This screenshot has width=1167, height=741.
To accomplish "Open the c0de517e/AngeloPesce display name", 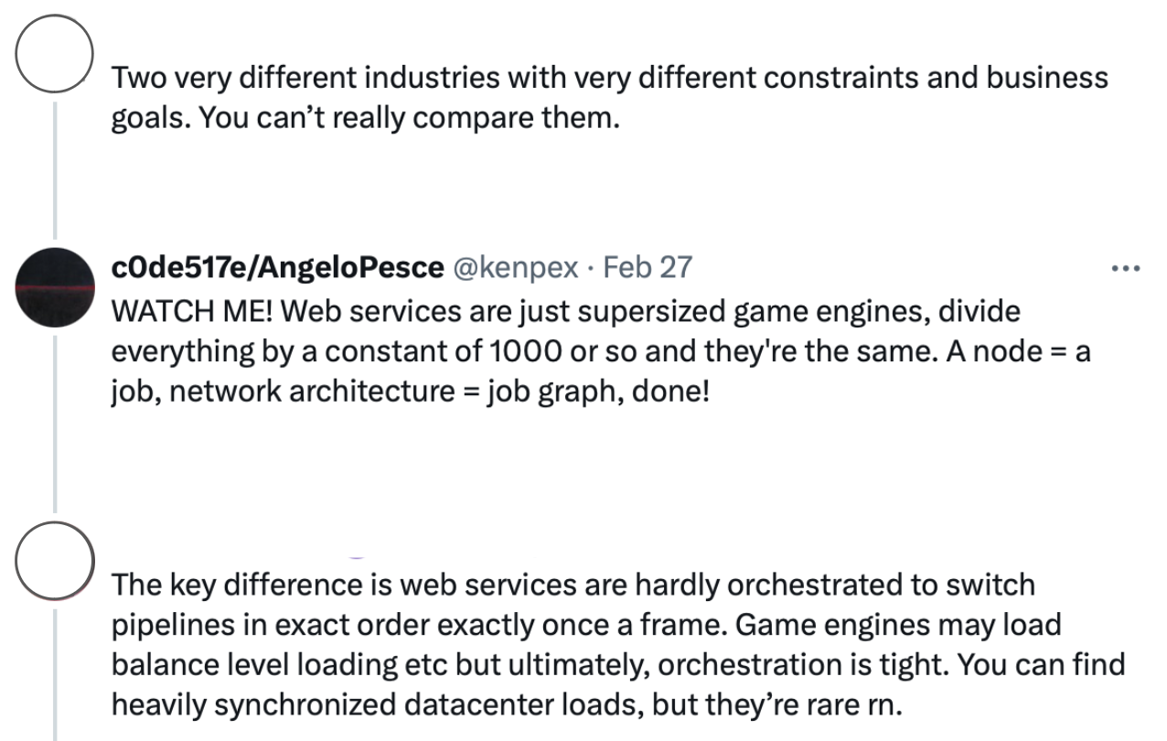I will [x=276, y=267].
